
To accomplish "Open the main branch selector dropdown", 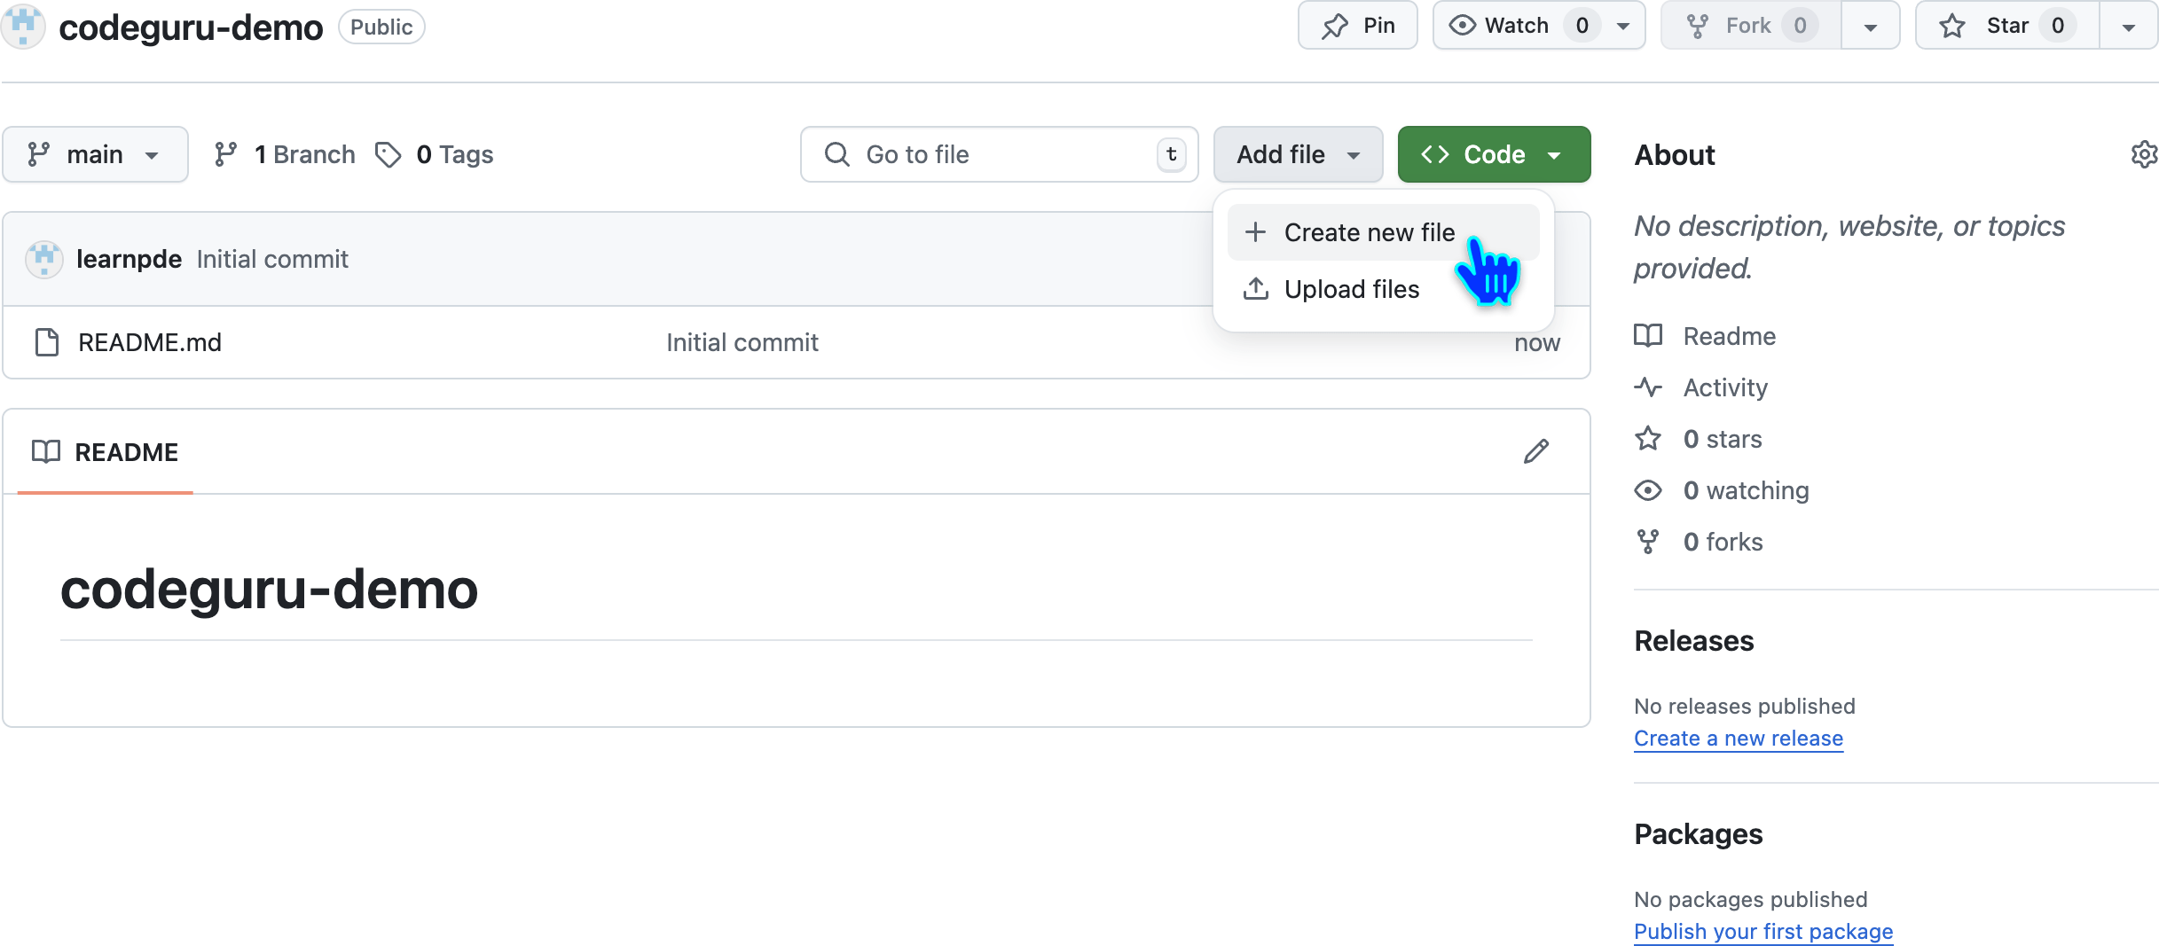I will tap(95, 154).
